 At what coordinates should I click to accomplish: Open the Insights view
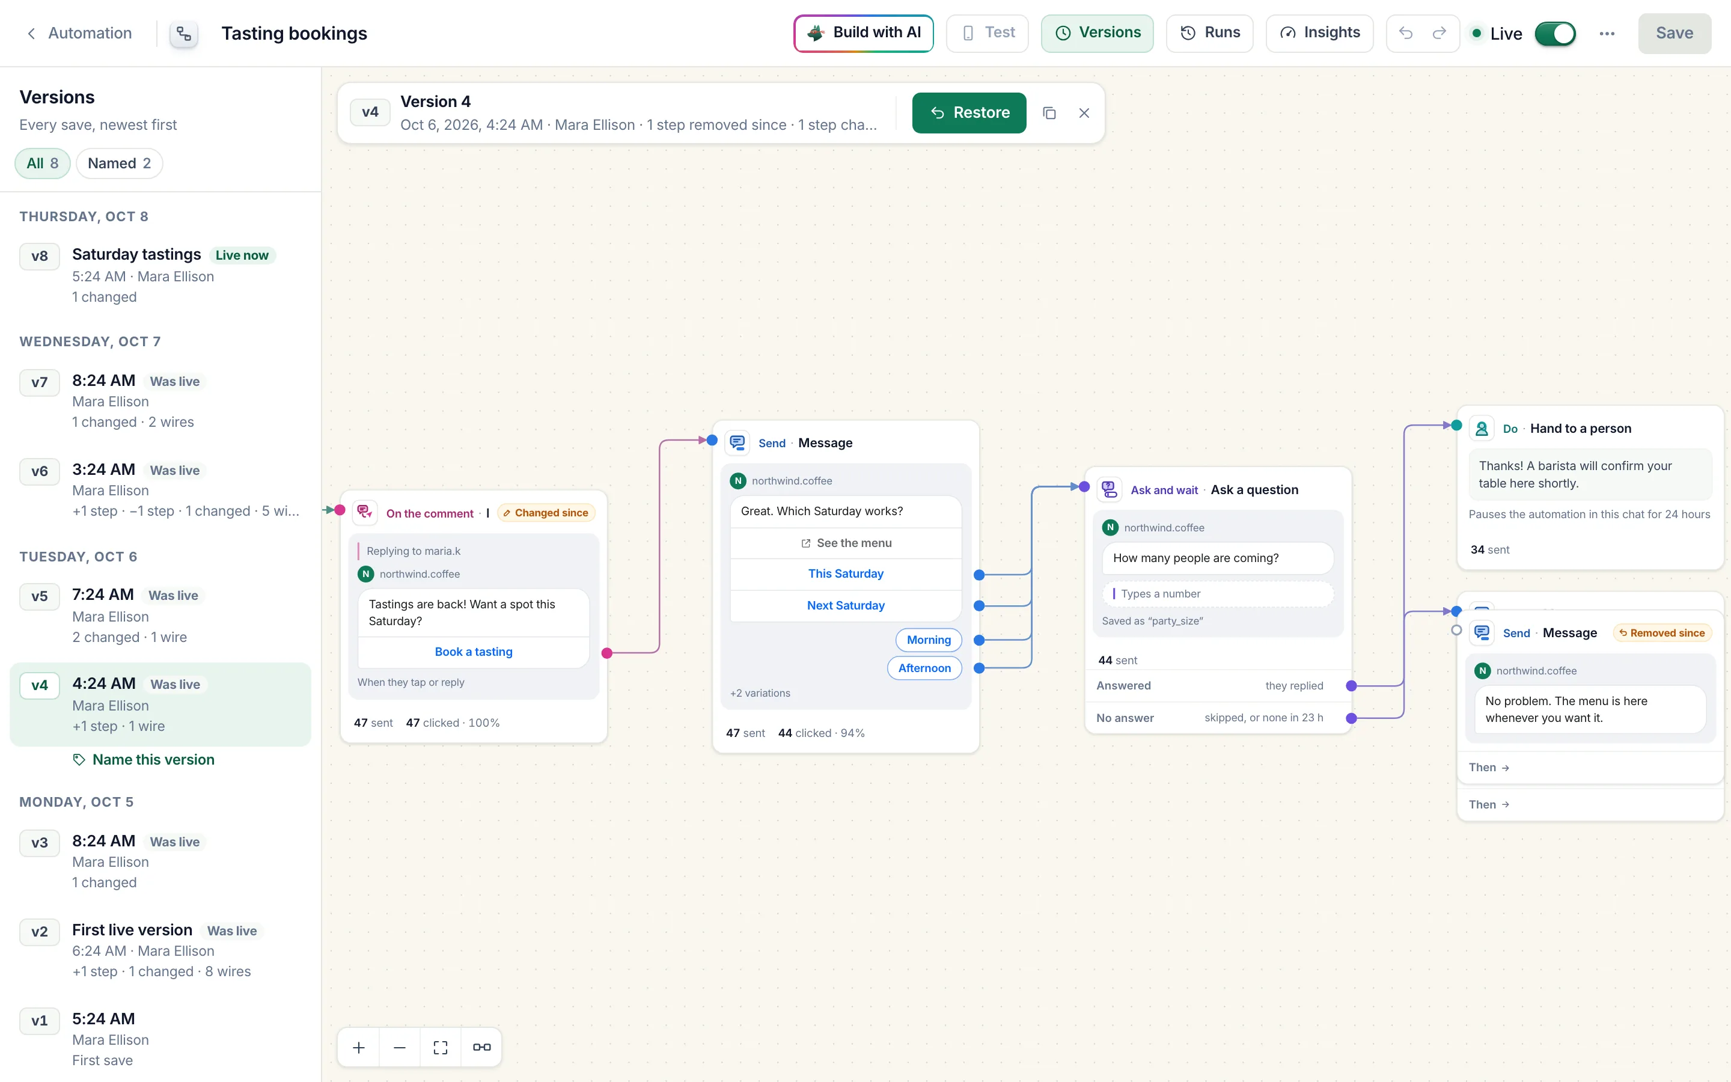1319,33
